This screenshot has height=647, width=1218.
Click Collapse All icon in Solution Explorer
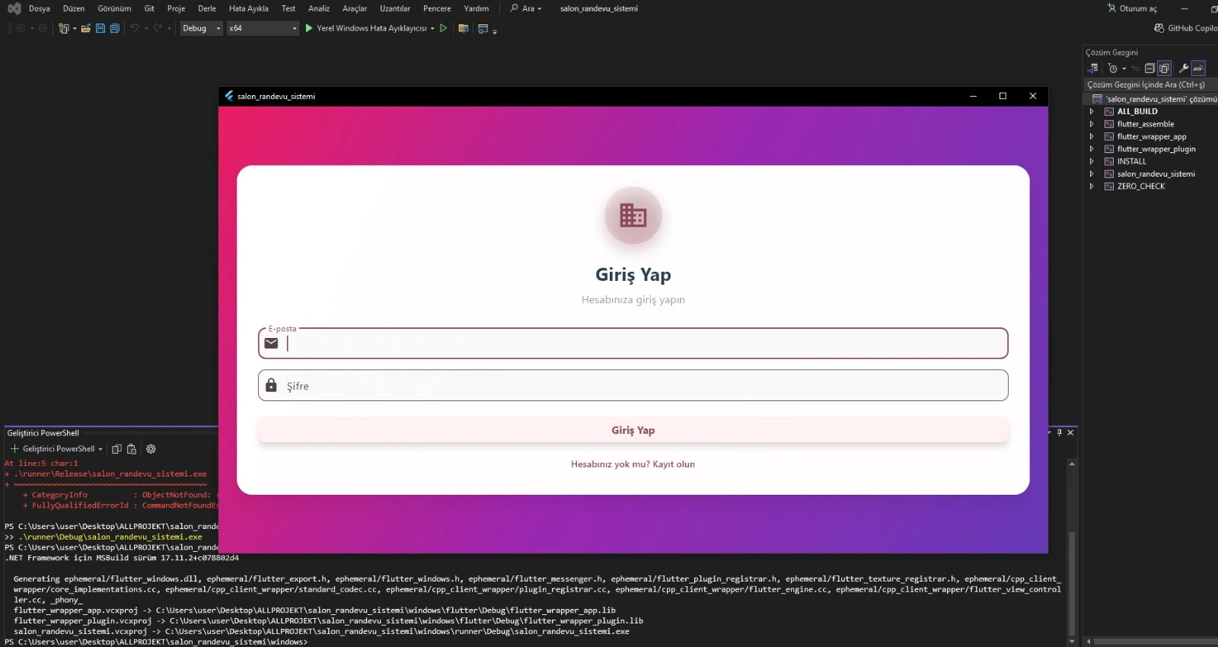click(1149, 69)
